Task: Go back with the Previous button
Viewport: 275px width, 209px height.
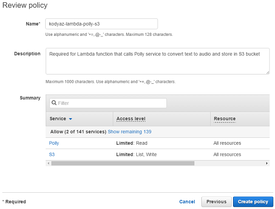Action: 216,202
